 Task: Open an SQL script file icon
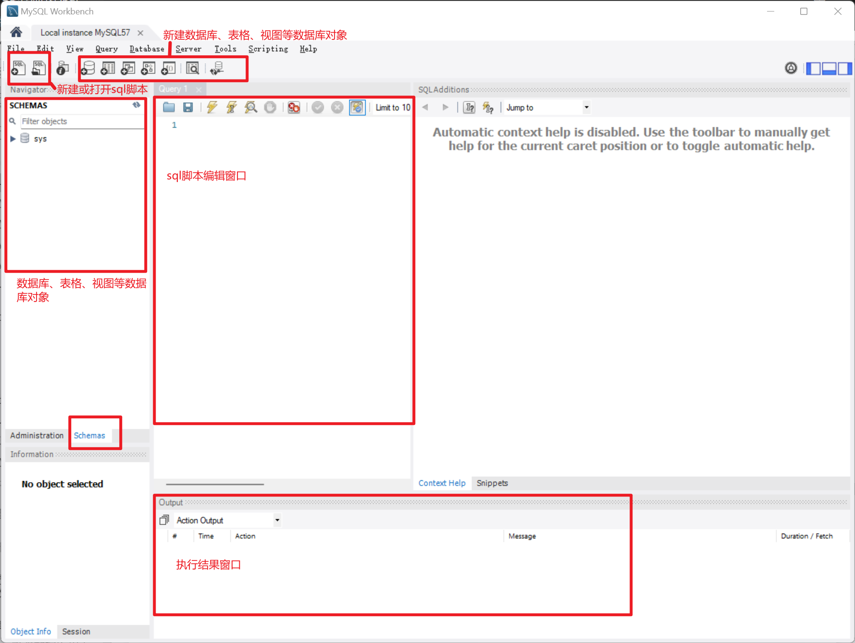click(38, 68)
